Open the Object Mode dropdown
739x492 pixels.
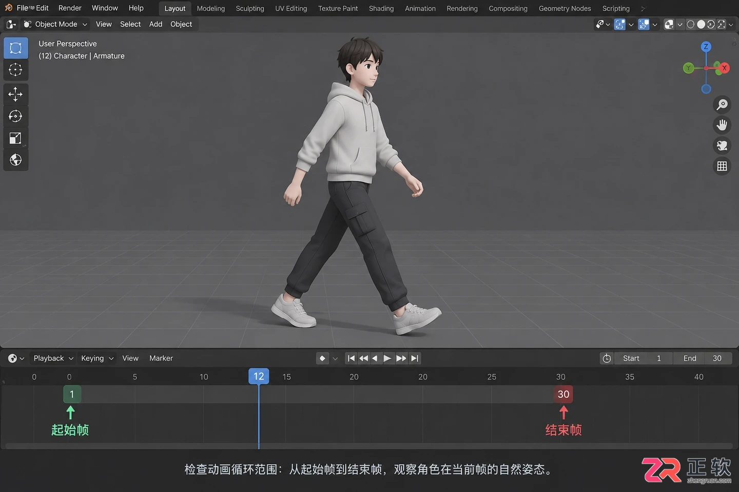coord(55,24)
